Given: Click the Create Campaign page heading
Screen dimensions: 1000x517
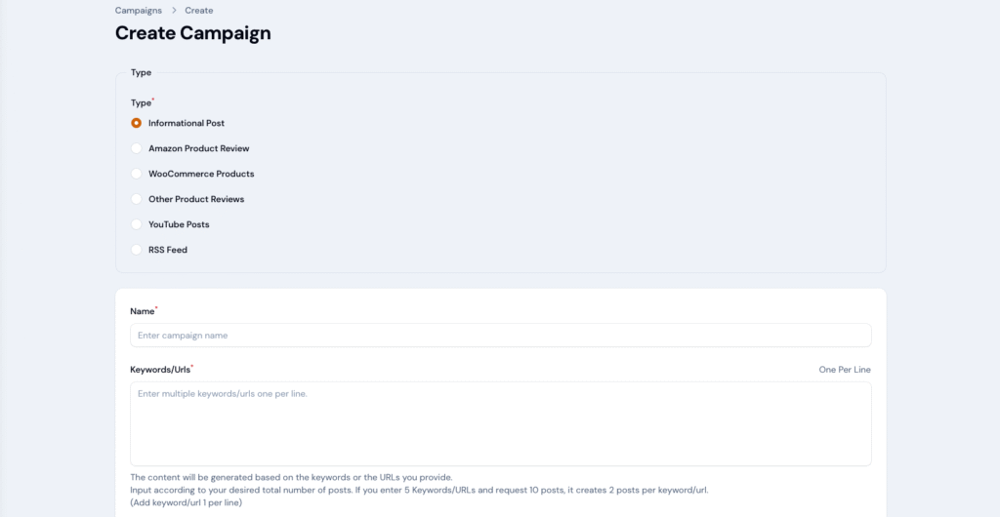Looking at the screenshot, I should [192, 33].
